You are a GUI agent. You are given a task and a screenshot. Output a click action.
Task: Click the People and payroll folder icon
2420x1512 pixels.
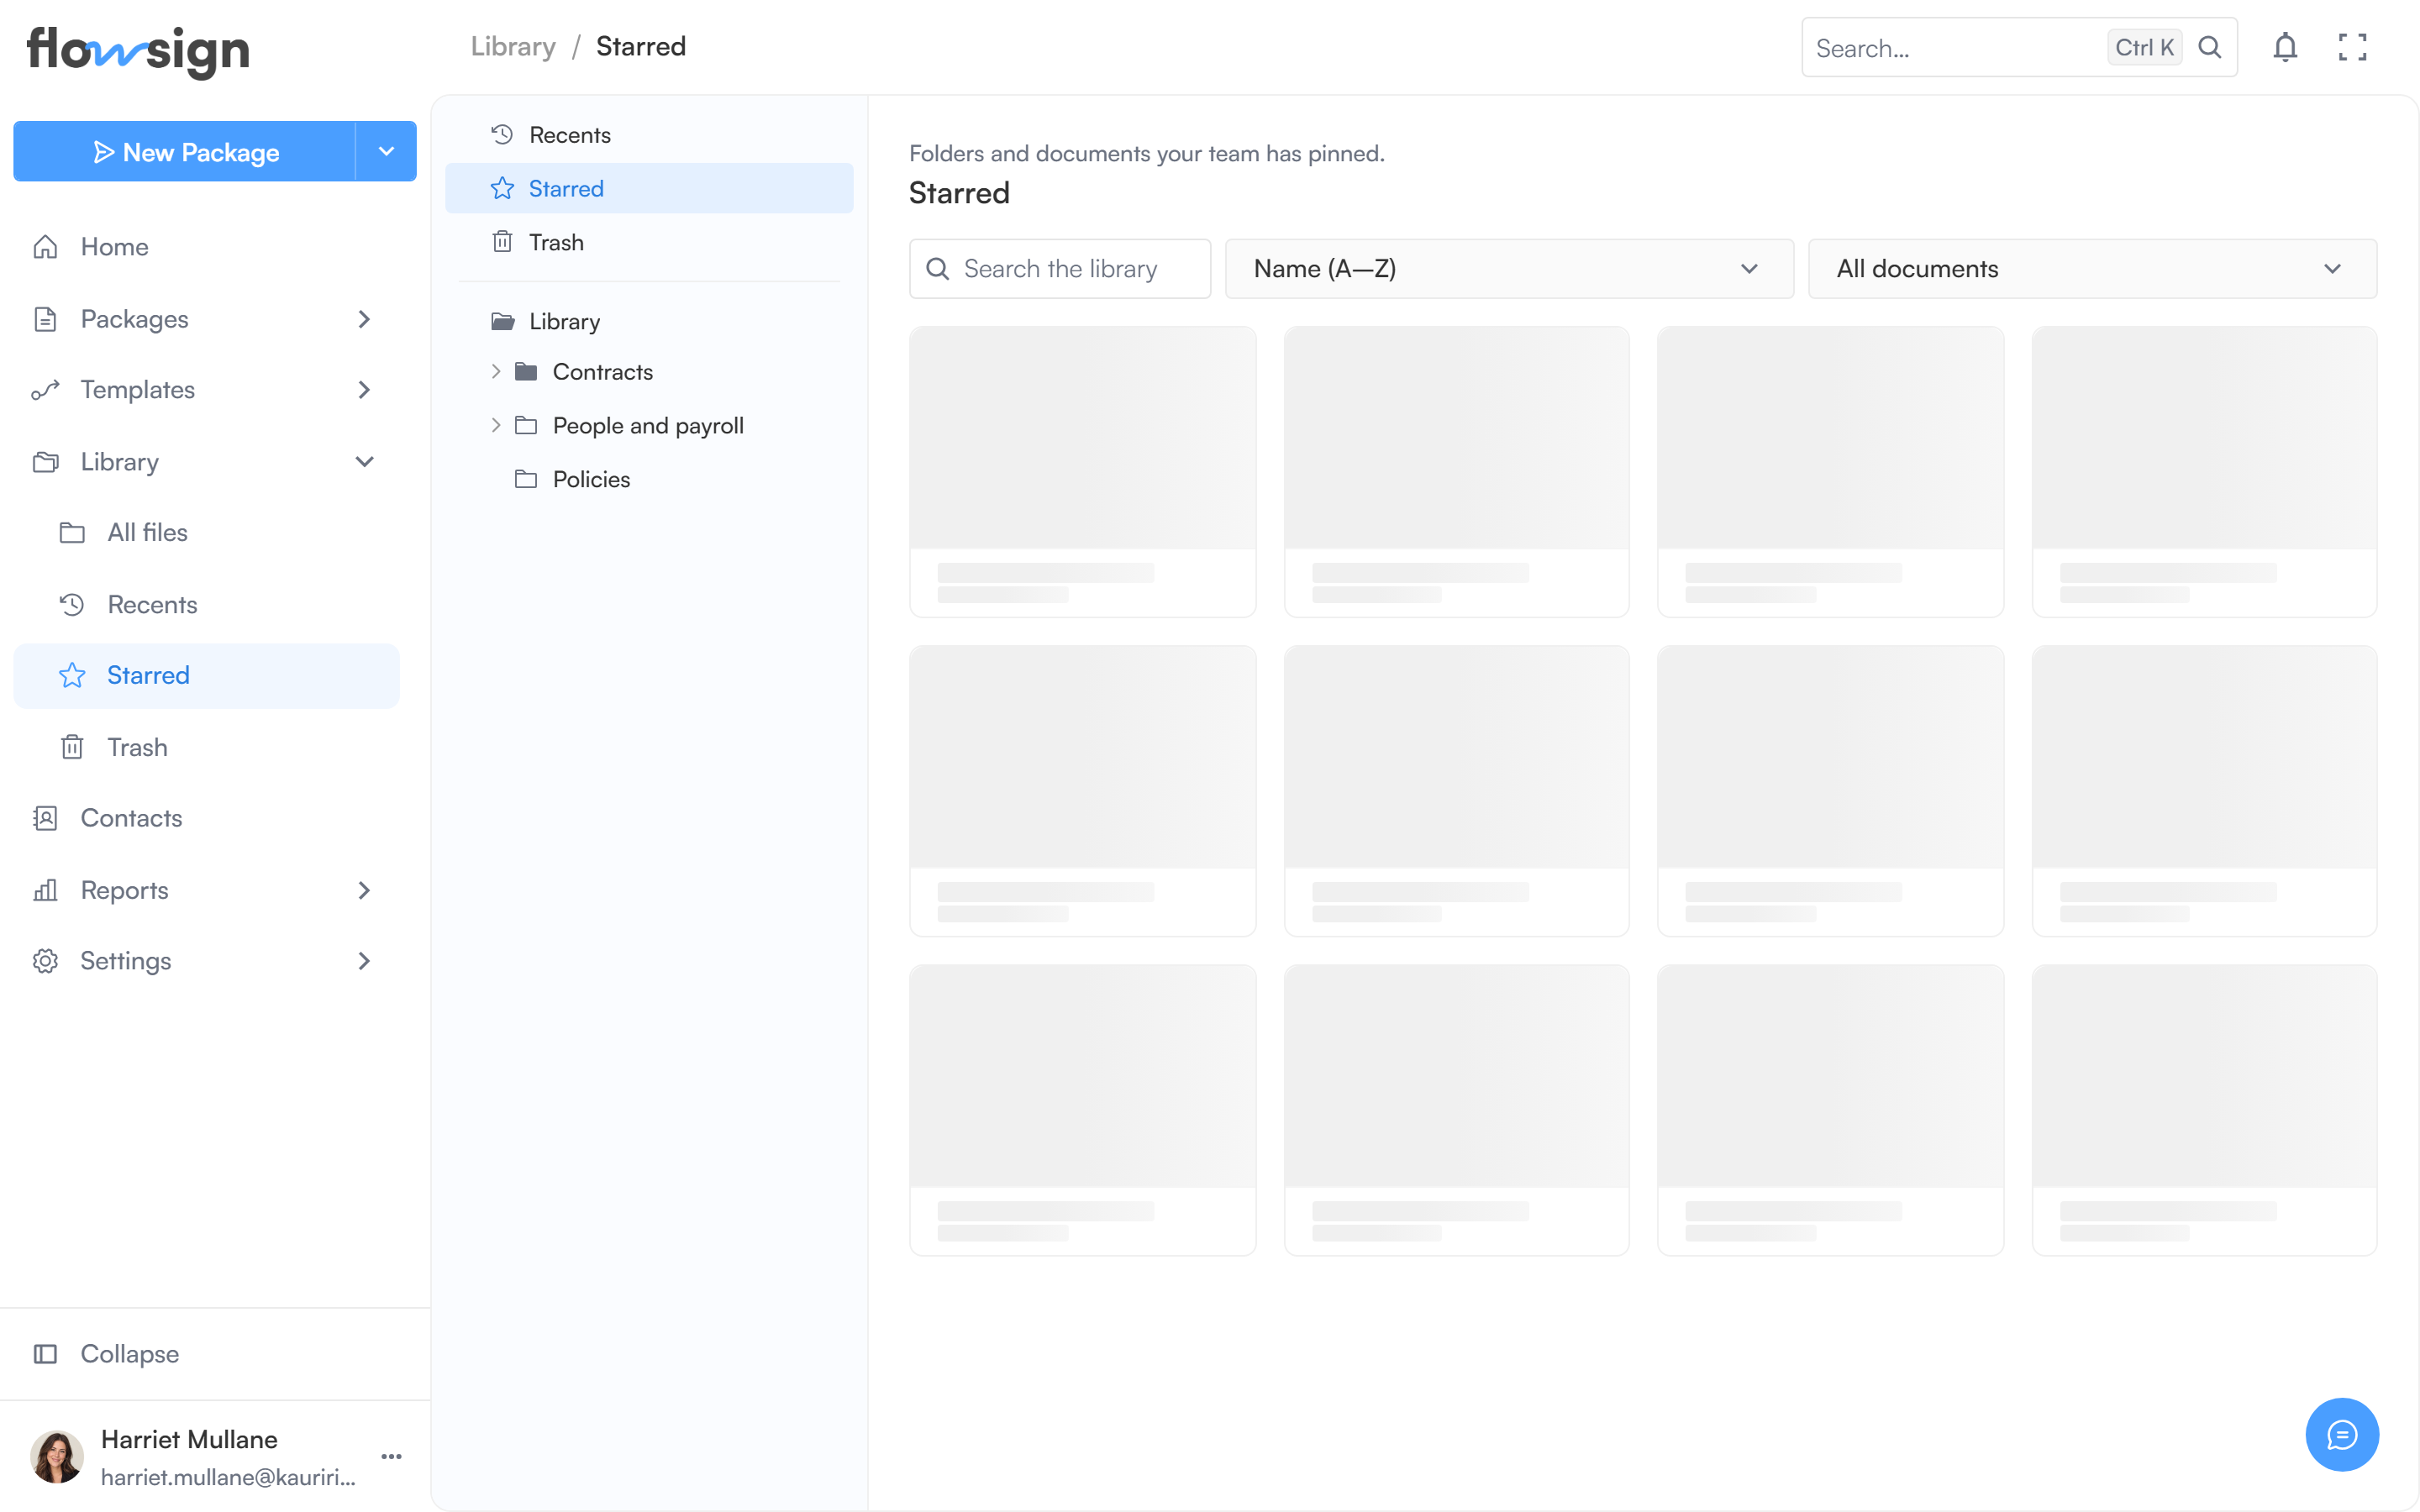526,425
